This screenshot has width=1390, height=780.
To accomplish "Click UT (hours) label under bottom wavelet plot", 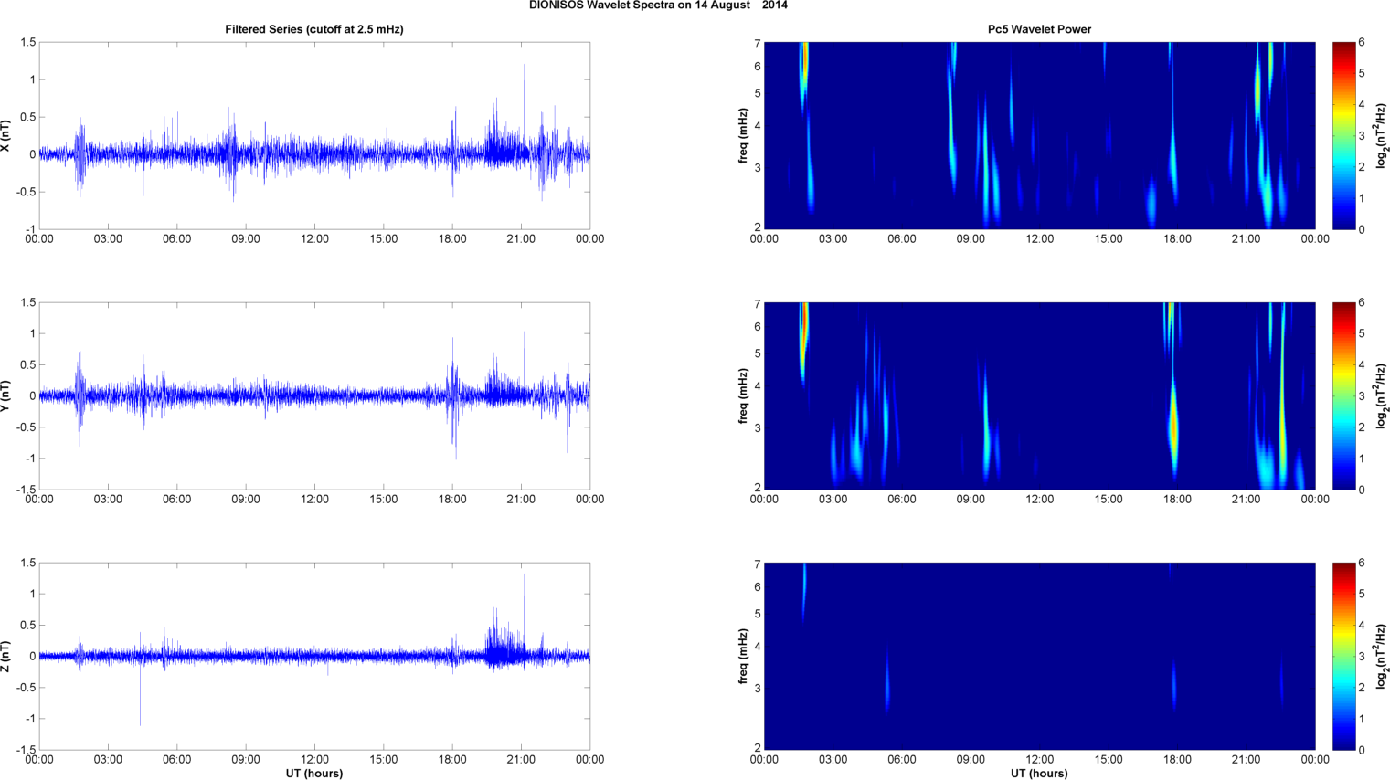I will (1039, 773).
